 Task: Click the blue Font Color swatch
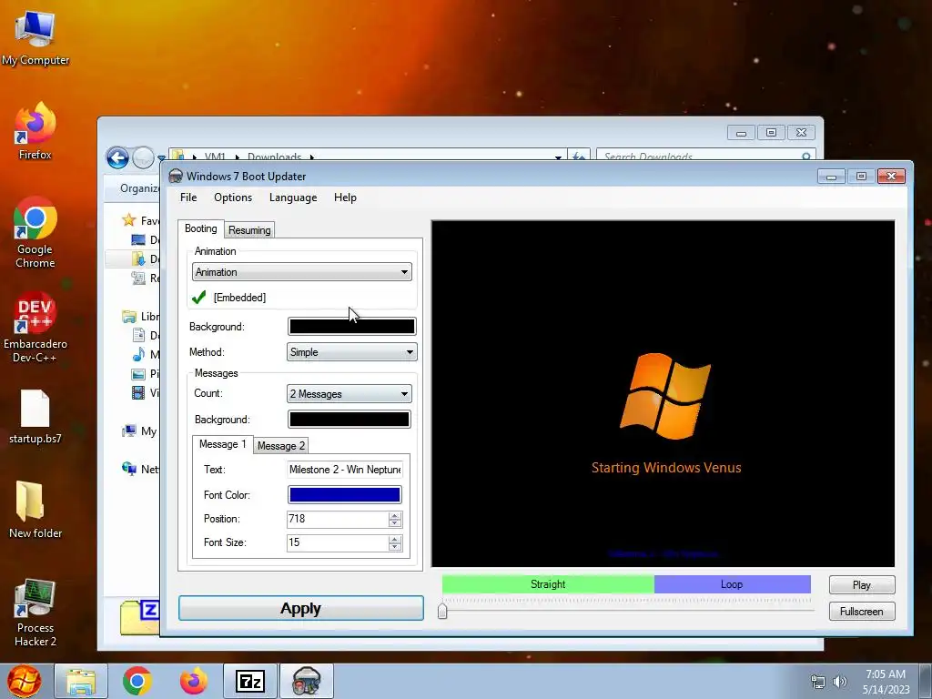click(x=344, y=494)
